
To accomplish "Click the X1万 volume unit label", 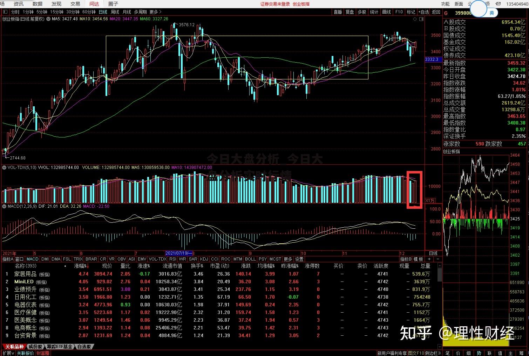I will pyautogui.click(x=430, y=201).
